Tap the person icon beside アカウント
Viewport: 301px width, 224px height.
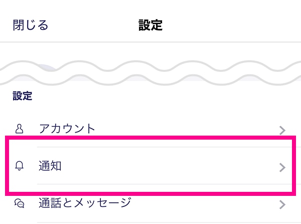pyautogui.click(x=19, y=129)
